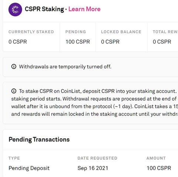The width and height of the screenshot is (178, 177).
Task: Click the Type column header
Action: 14,158
